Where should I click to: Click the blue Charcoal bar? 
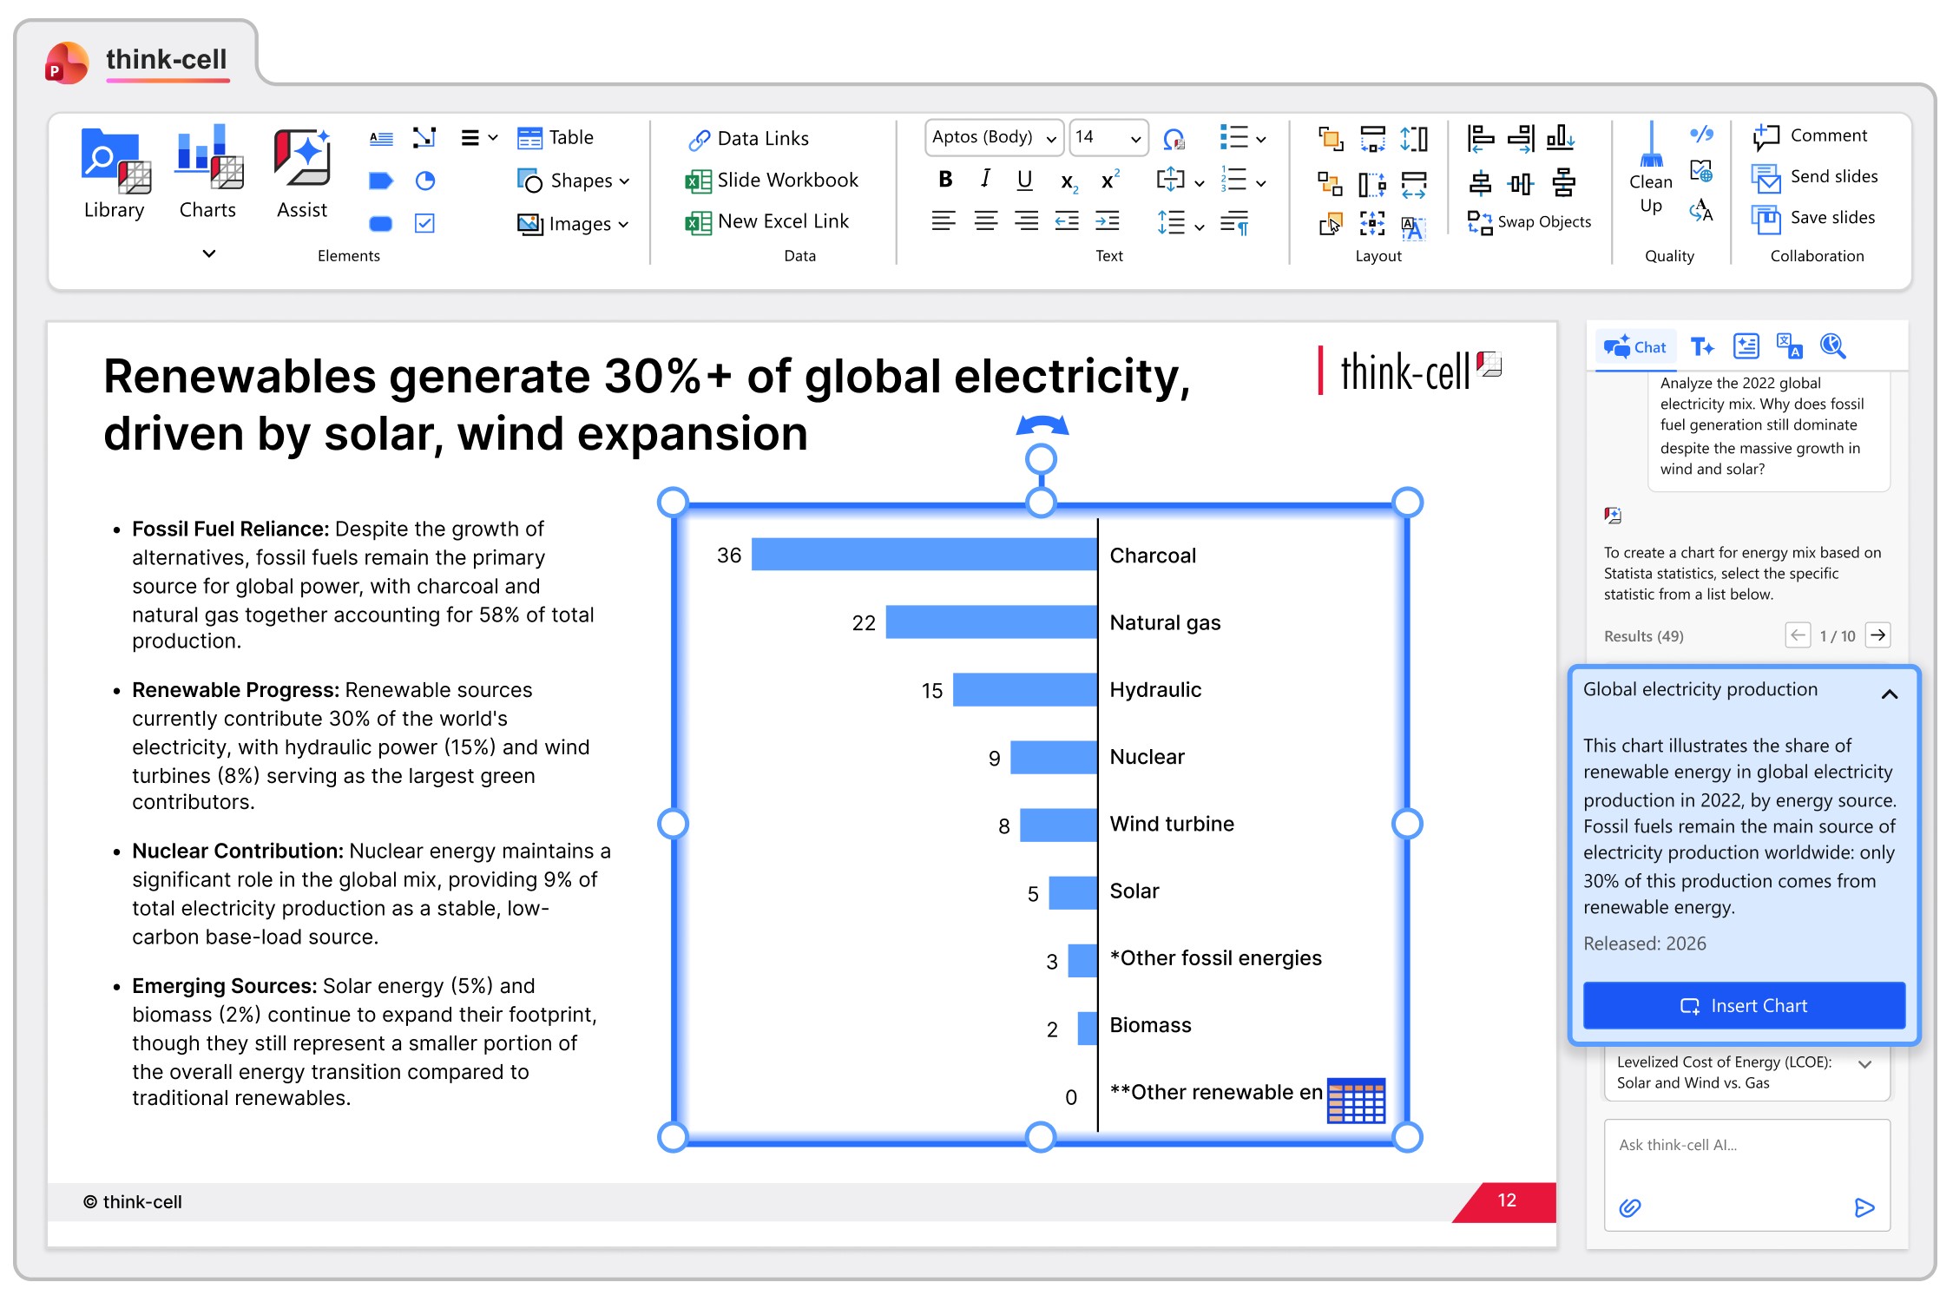(924, 555)
